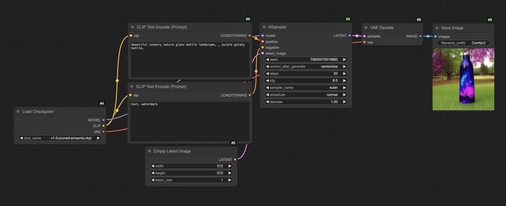Collapse the KSampler node using its dot
The height and width of the screenshot is (206, 506).
(x=264, y=27)
